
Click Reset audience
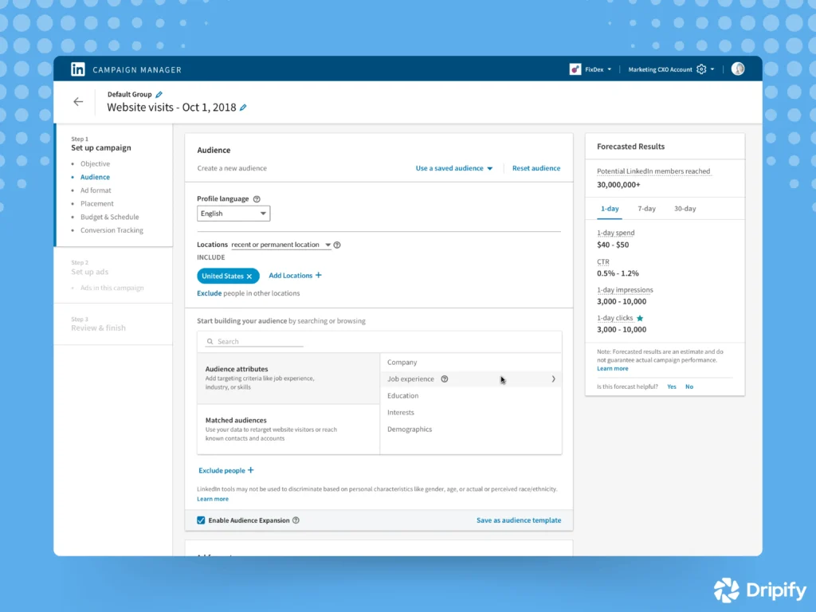[536, 168]
